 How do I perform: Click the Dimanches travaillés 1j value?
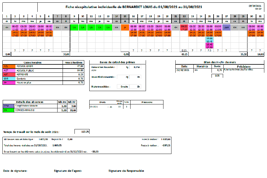click(x=127, y=67)
